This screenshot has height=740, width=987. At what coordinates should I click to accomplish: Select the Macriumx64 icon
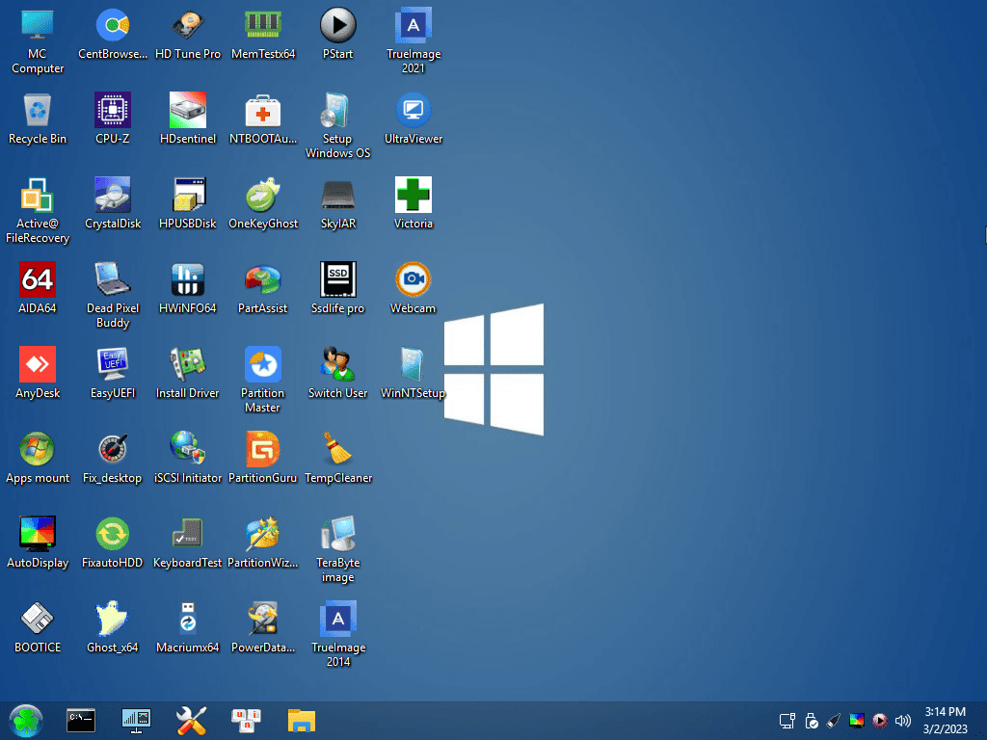(x=188, y=619)
